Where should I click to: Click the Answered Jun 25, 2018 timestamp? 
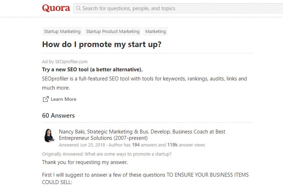[82, 145]
